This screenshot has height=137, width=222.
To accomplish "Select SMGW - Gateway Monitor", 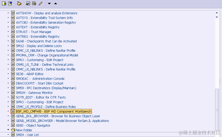I will tap(34, 93).
